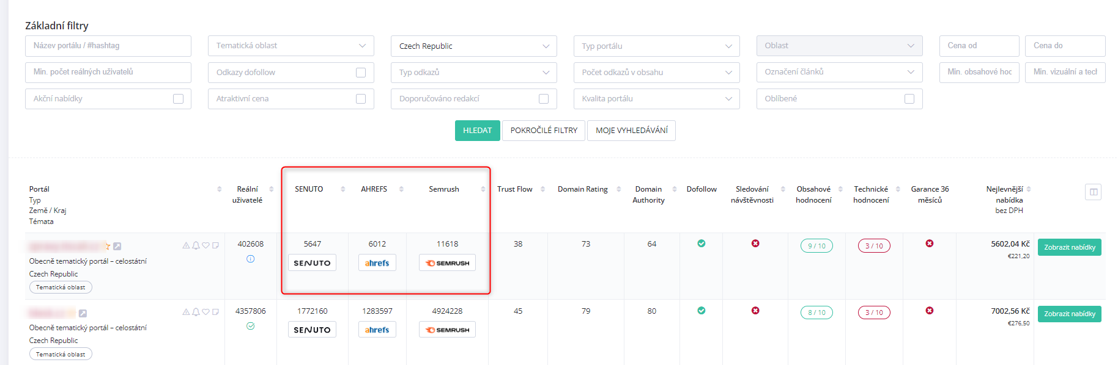Click bell notification icon in the 402608 row

[x=196, y=245]
